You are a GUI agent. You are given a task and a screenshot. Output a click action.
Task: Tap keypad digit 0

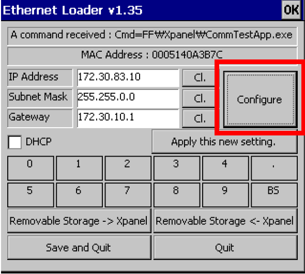pyautogui.click(x=30, y=168)
